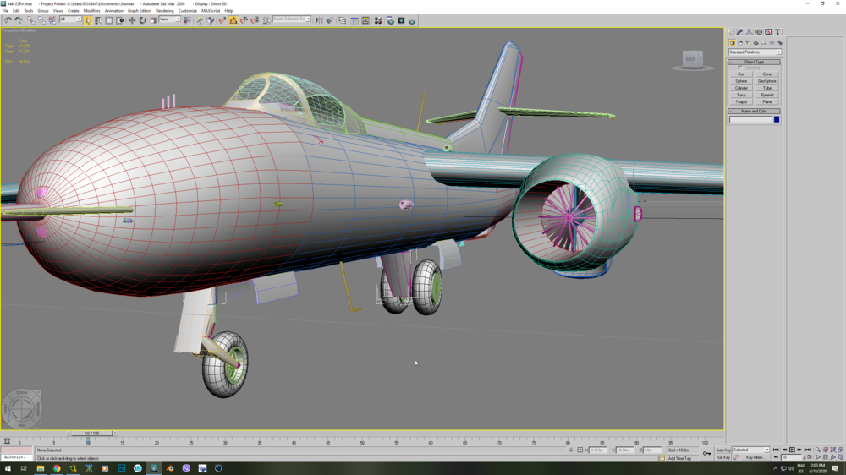The height and width of the screenshot is (475, 846).
Task: Toggle Window/Crossing selection mode
Action: click(120, 20)
